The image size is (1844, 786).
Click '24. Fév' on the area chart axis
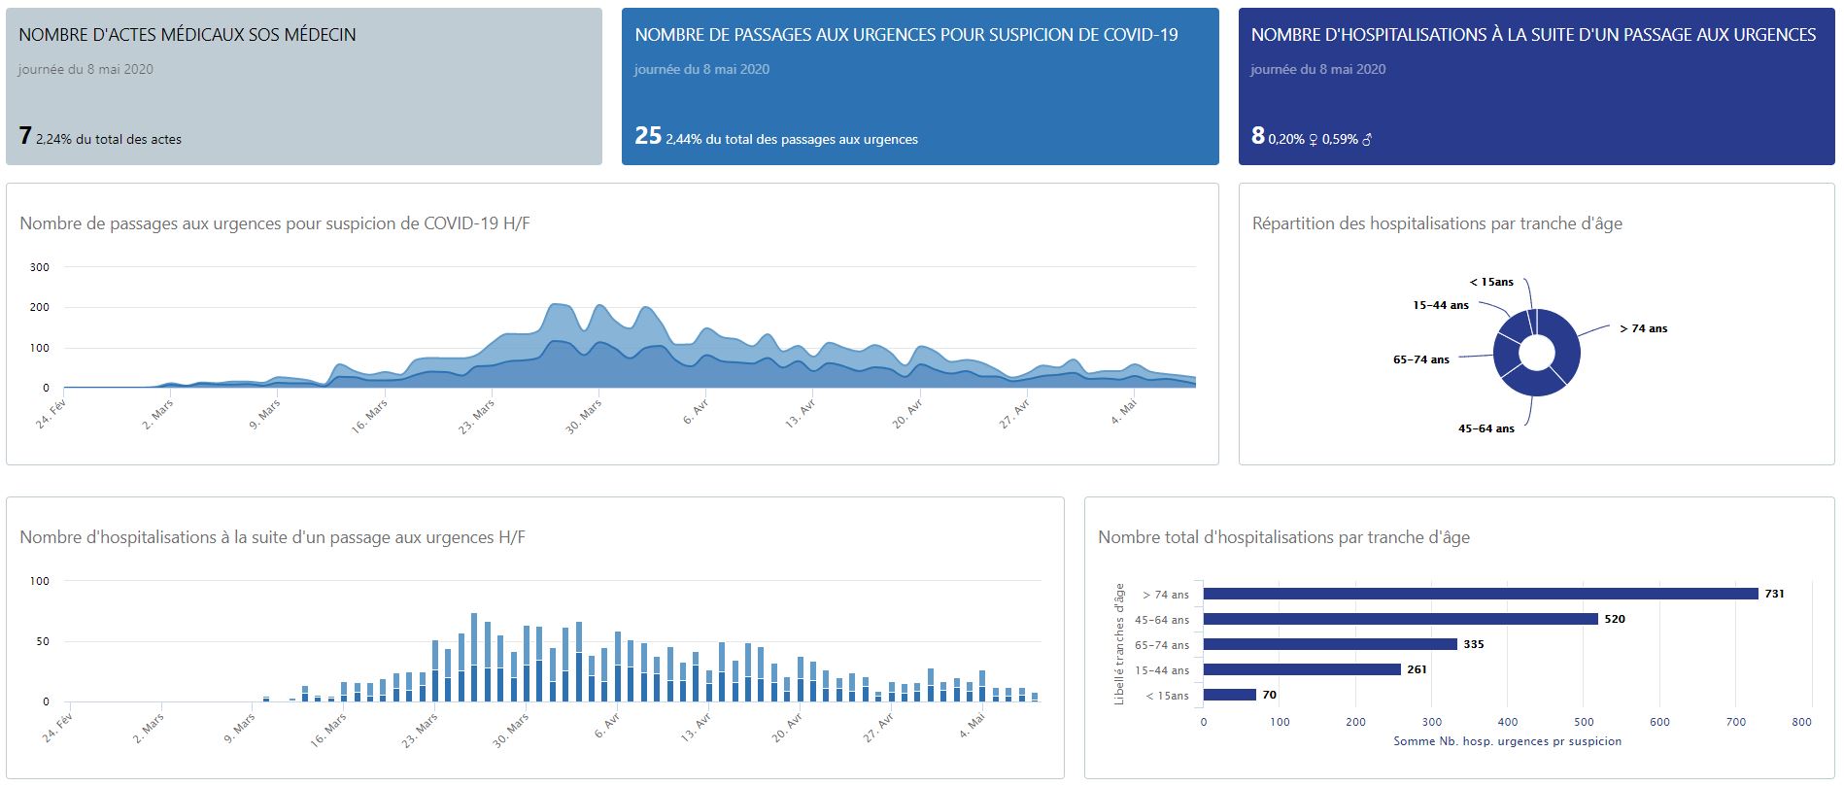[x=51, y=414]
